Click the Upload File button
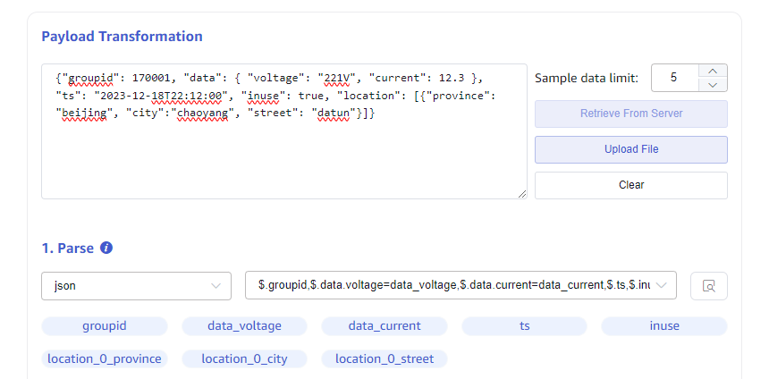This screenshot has width=769, height=379. tap(630, 149)
